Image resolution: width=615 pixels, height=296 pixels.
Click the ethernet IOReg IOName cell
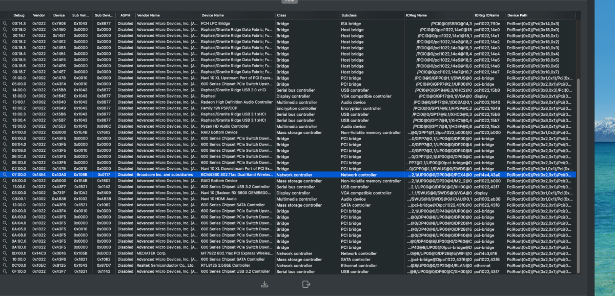pos(481,266)
